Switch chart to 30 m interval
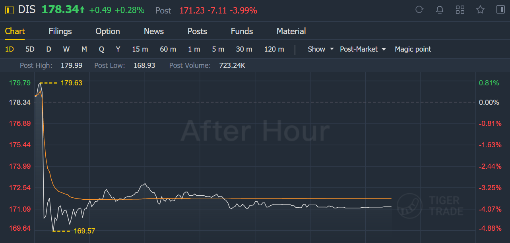 244,49
